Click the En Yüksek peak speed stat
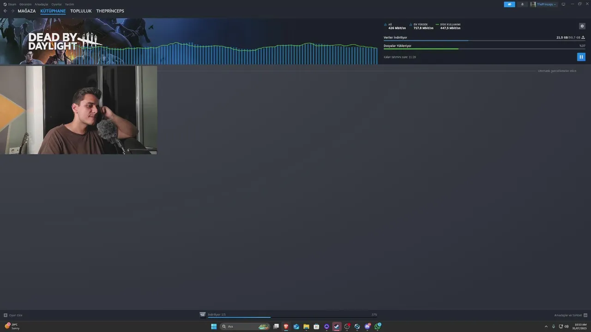The image size is (591, 332). (x=422, y=26)
